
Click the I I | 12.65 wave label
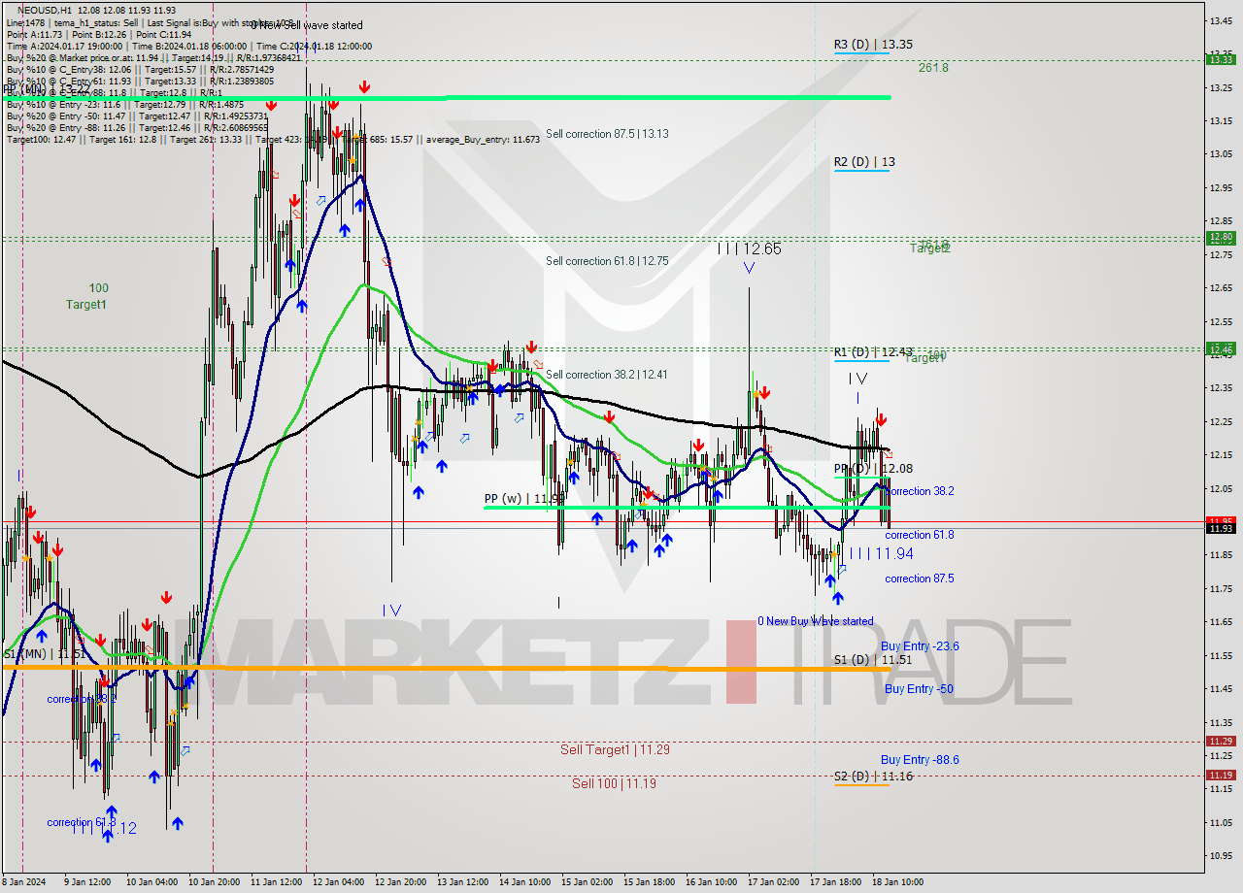coord(749,248)
